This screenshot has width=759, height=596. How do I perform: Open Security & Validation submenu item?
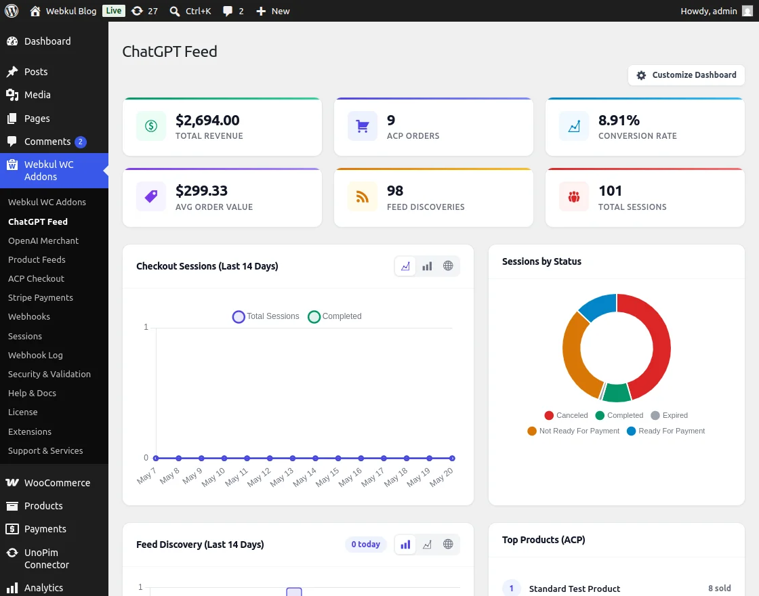(49, 374)
